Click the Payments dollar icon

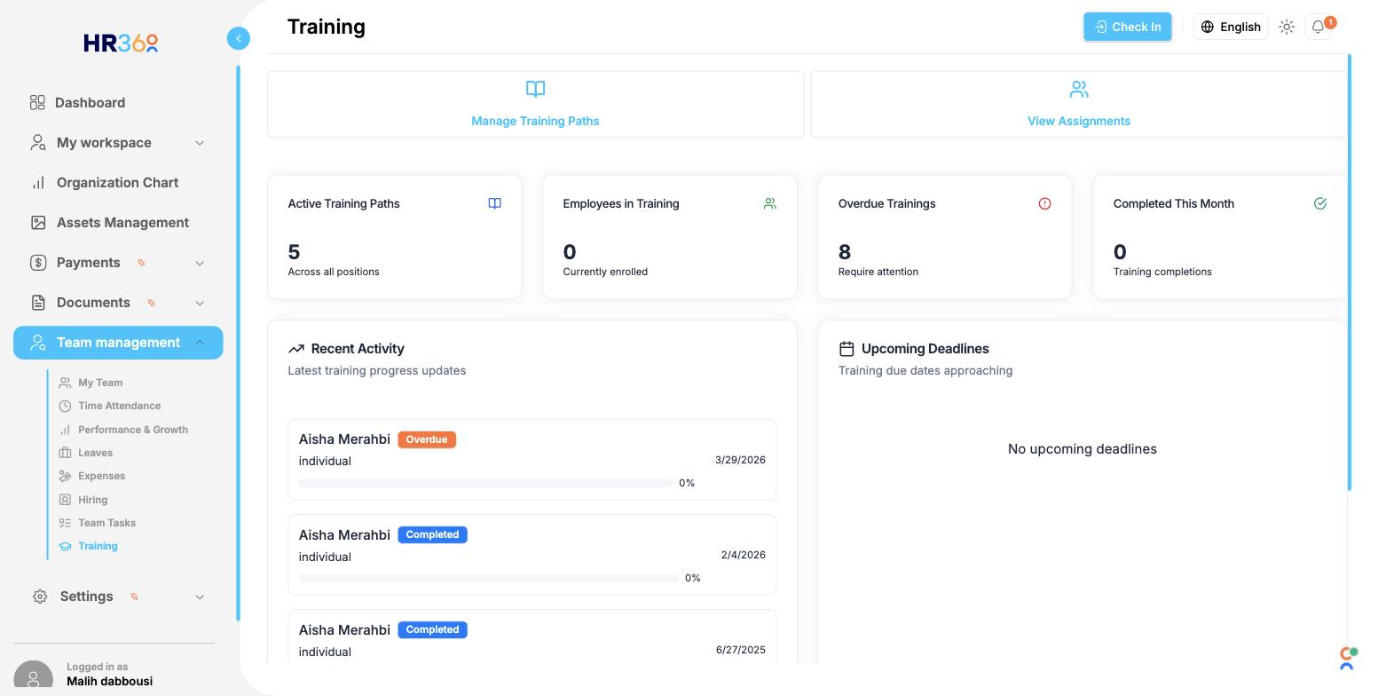[x=38, y=263]
